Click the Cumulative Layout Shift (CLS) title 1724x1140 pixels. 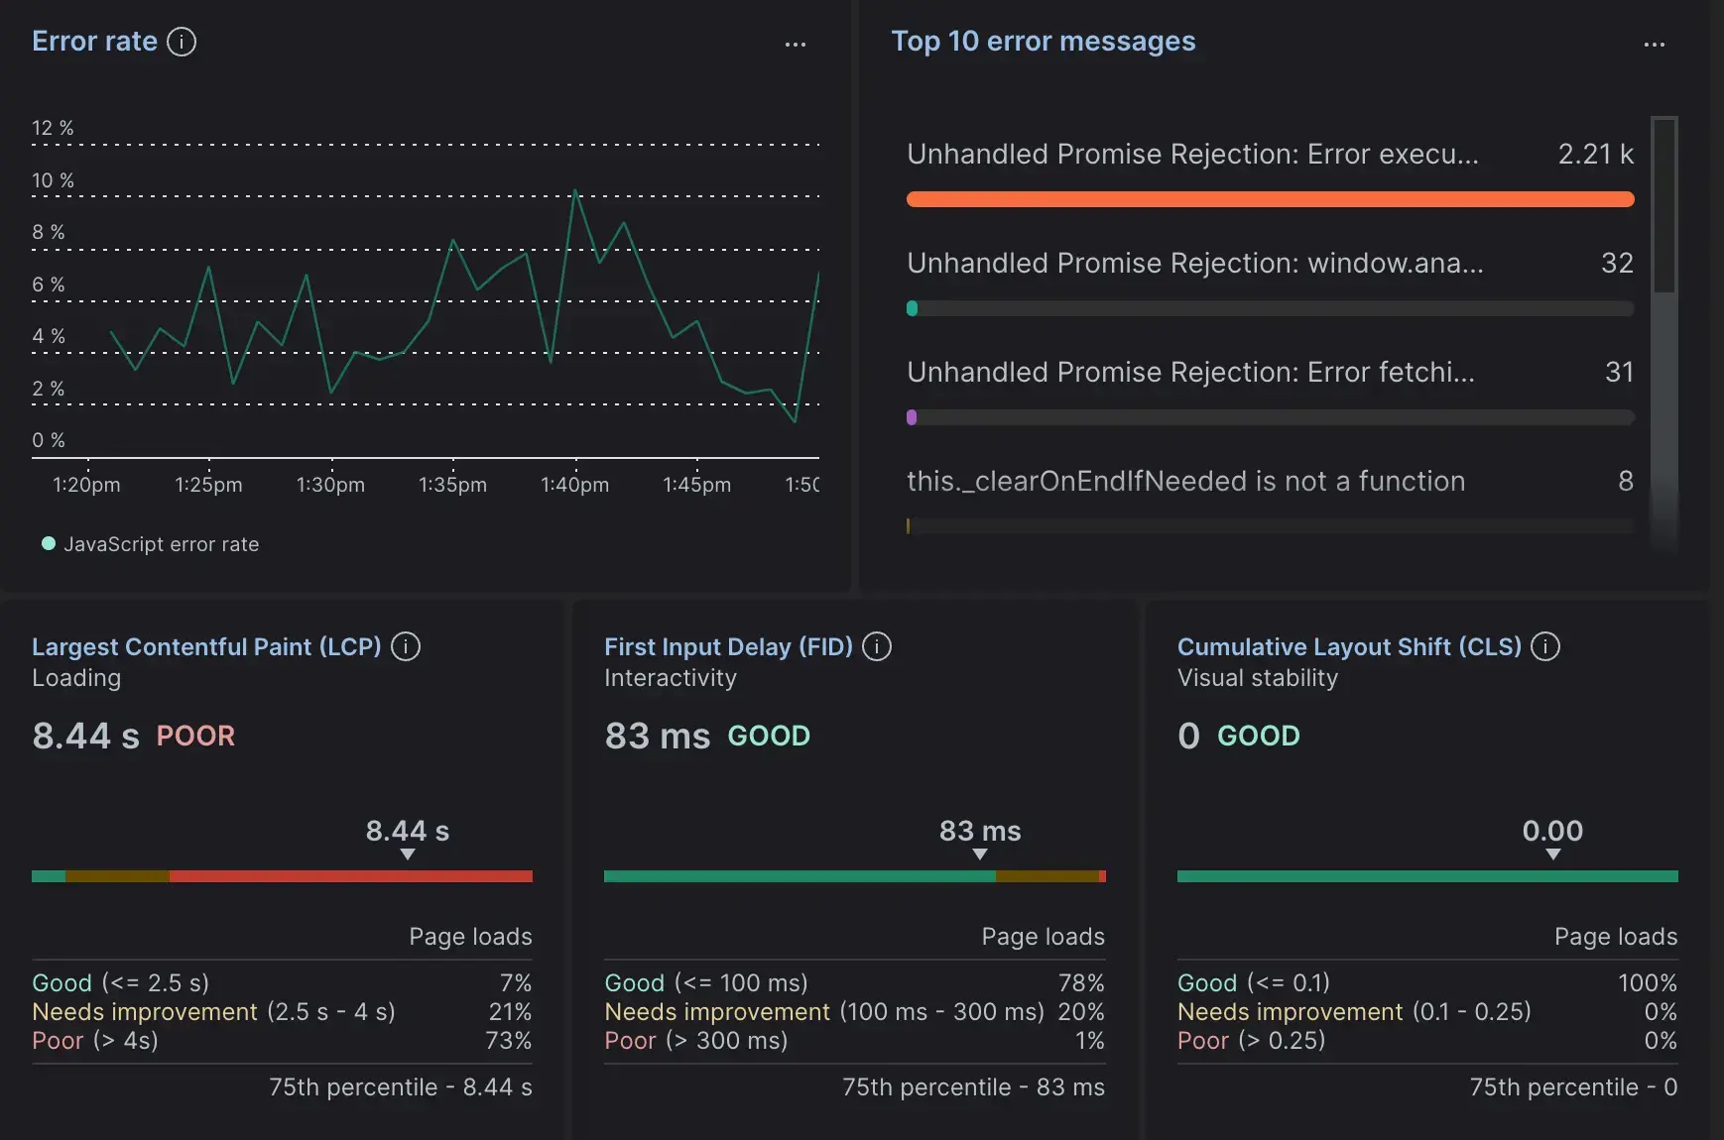point(1349,646)
